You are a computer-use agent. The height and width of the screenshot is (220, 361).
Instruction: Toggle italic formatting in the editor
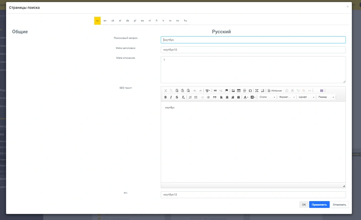point(171,97)
